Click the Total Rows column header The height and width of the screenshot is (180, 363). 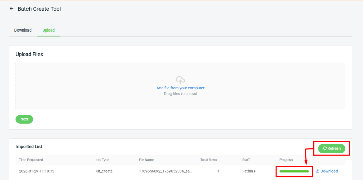pyautogui.click(x=209, y=160)
